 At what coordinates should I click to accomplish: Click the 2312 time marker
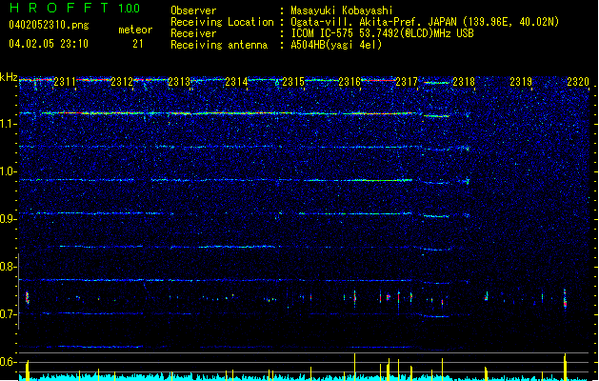122,82
